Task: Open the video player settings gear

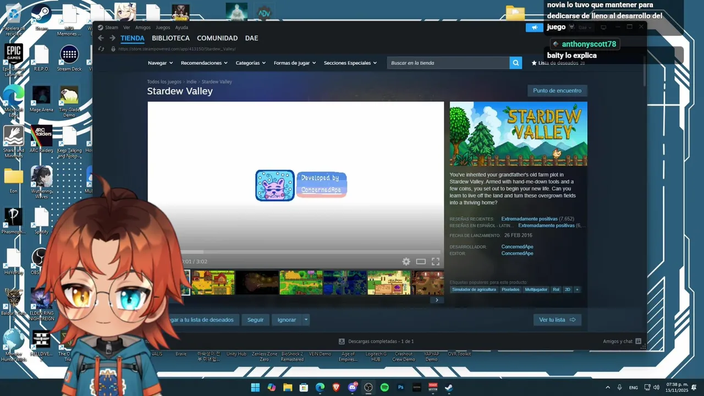Action: 406,262
